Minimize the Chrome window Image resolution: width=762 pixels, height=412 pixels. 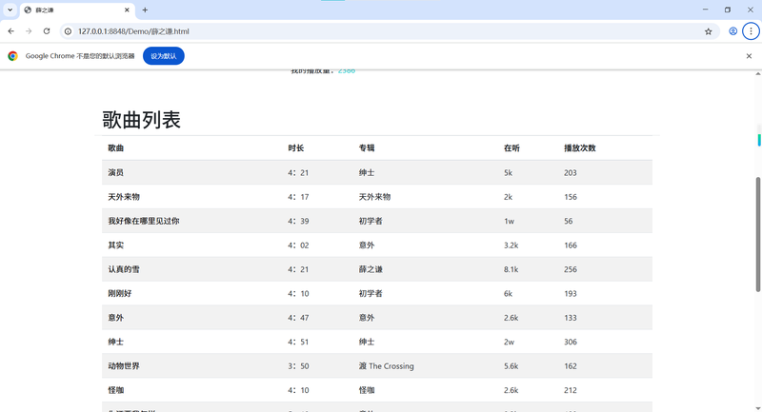pos(705,10)
